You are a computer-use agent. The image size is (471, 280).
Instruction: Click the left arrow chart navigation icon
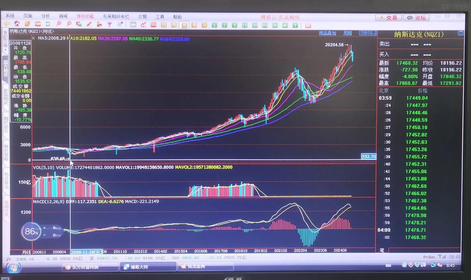pos(362,33)
